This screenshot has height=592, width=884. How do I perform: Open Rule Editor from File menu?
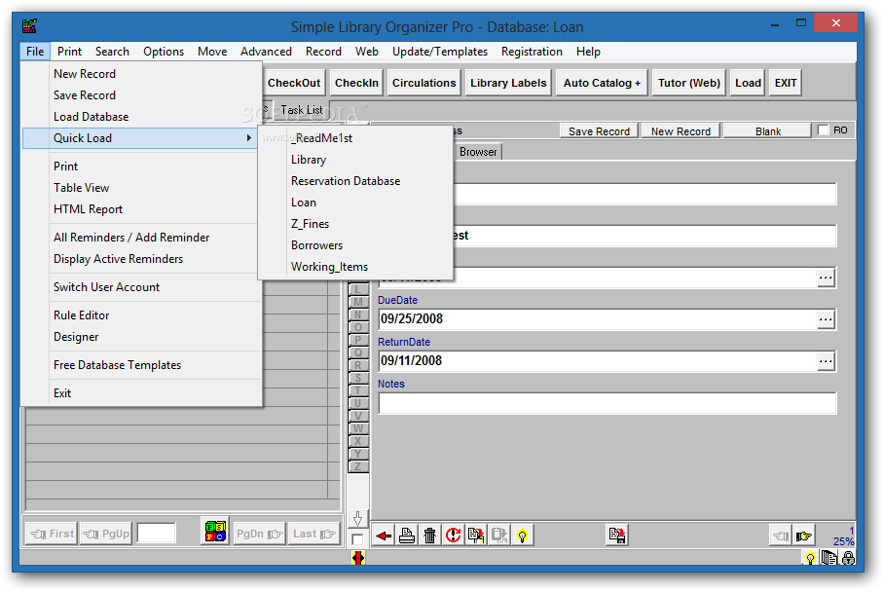click(x=81, y=315)
